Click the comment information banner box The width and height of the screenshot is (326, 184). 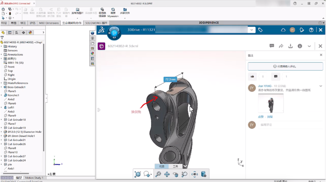coord(285,66)
